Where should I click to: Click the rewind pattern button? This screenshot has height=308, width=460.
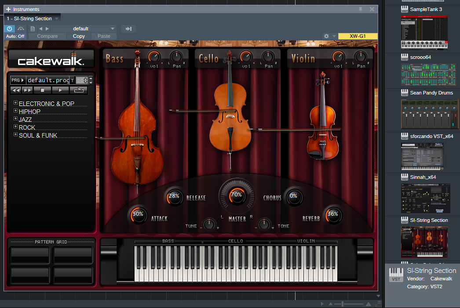tap(16, 90)
